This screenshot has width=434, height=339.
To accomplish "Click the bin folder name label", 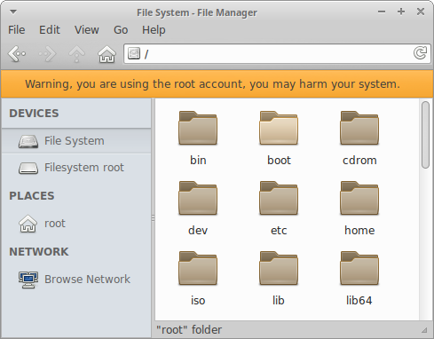I will coord(198,161).
